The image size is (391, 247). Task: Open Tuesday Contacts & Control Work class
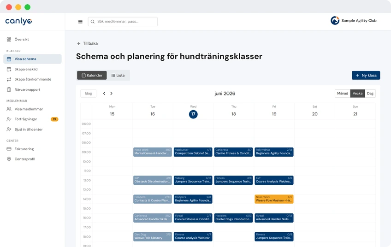point(153,199)
